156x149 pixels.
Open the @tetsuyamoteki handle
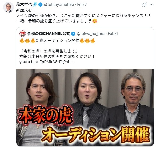(x=59, y=5)
